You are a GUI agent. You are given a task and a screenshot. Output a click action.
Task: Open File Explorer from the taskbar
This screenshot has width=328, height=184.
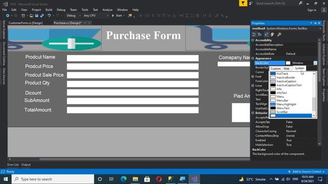135,179
